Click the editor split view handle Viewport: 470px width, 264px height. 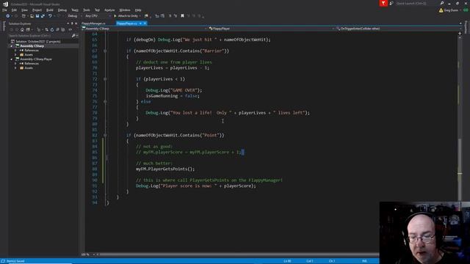coord(460,33)
